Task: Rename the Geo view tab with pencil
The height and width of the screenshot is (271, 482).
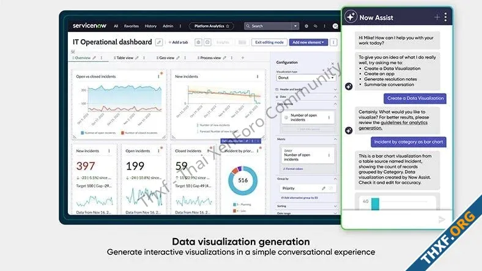Action: tap(178, 58)
